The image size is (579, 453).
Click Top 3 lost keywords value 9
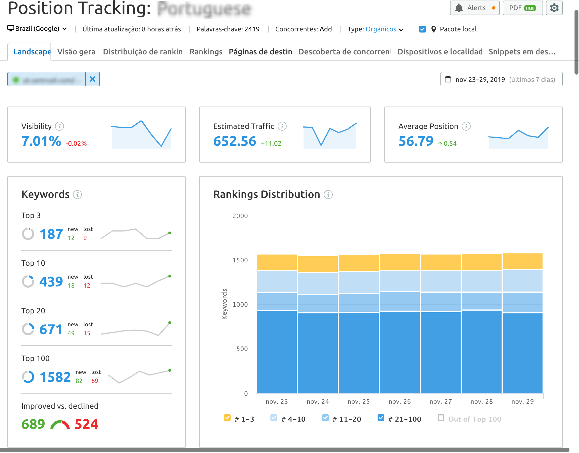(85, 238)
